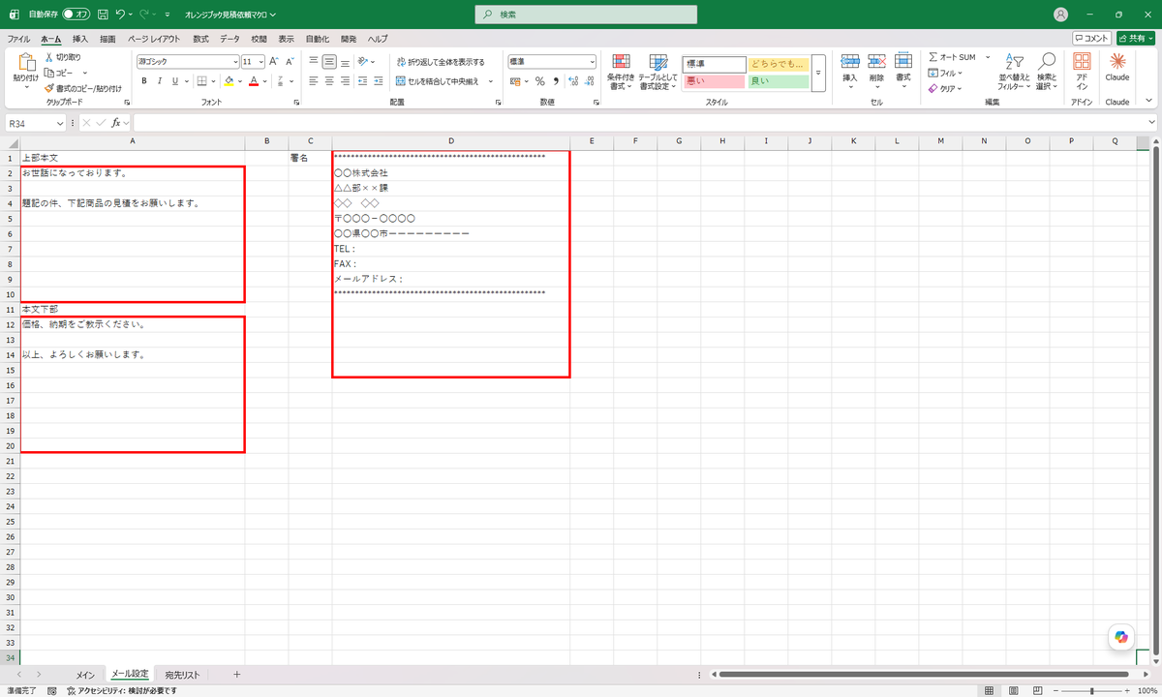
Task: Switch to the 数式 ribbon tab
Action: pos(200,39)
